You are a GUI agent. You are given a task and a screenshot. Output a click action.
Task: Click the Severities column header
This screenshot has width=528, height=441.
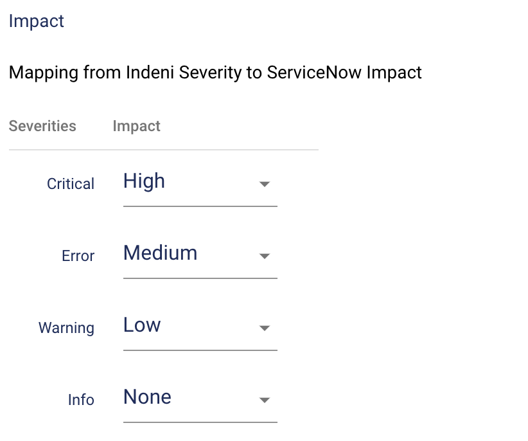click(42, 126)
